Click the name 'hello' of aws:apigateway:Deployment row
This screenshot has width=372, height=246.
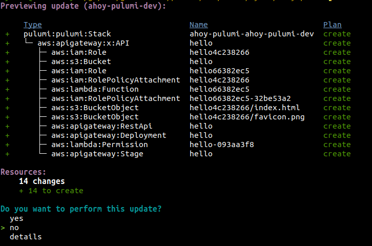click(x=201, y=135)
